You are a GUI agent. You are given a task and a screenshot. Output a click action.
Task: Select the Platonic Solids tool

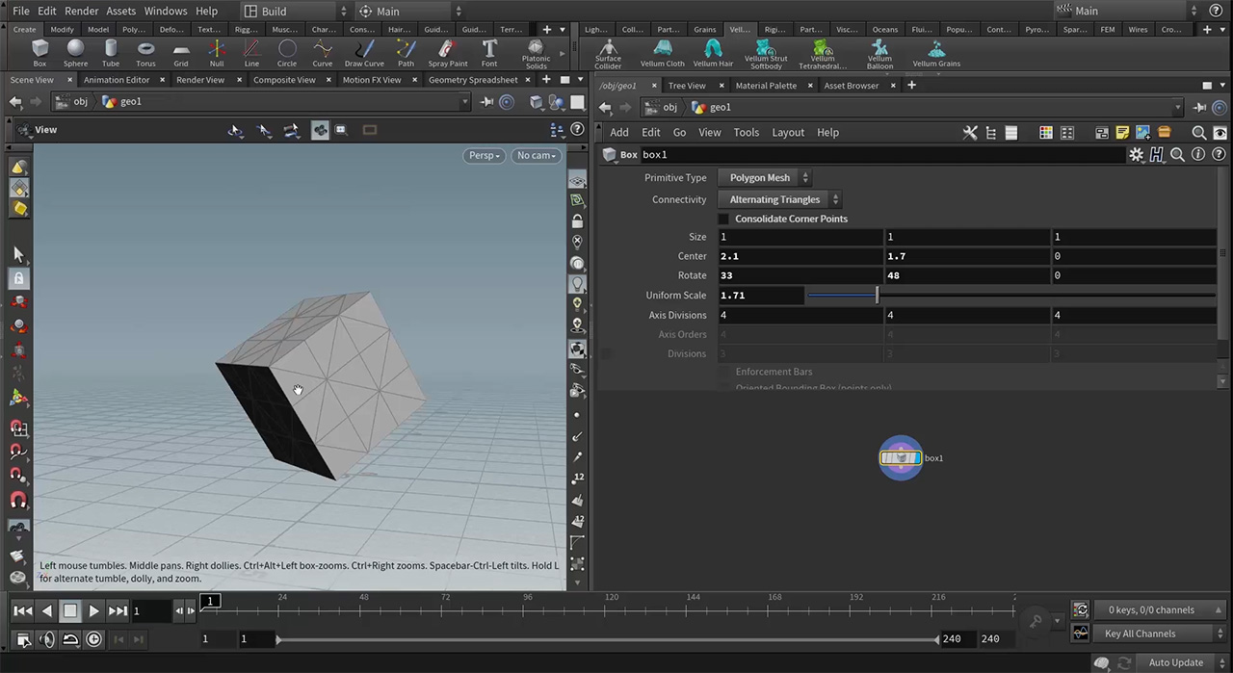click(537, 54)
